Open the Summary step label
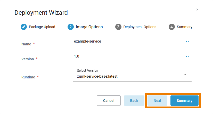 click(184, 27)
